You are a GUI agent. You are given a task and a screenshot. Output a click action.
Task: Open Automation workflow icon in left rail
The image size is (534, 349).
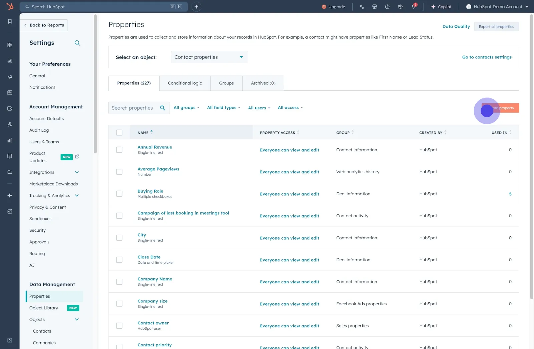[10, 124]
